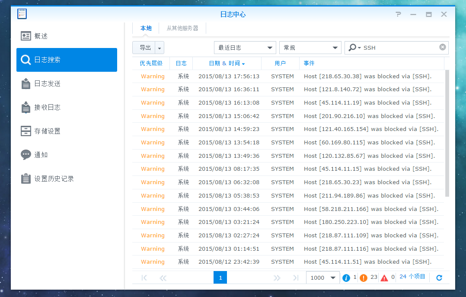Click the orange warning count icon
Viewport: 466px width, 297px height.
point(364,278)
